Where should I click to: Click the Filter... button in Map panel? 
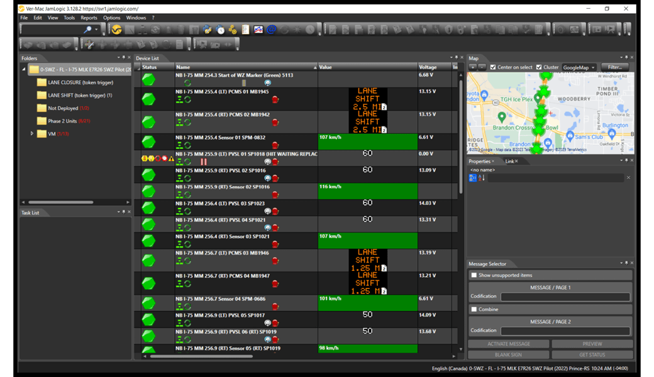[x=614, y=67]
